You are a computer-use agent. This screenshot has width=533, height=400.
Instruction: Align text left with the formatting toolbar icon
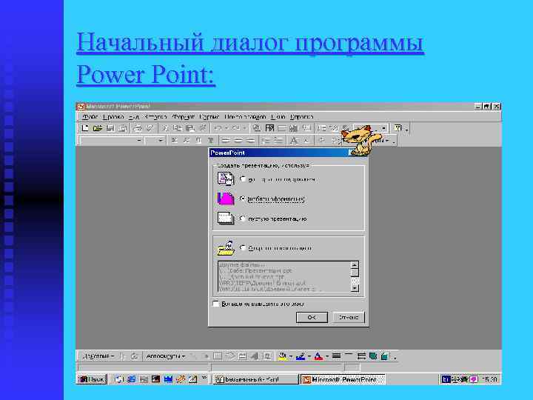click(x=226, y=140)
